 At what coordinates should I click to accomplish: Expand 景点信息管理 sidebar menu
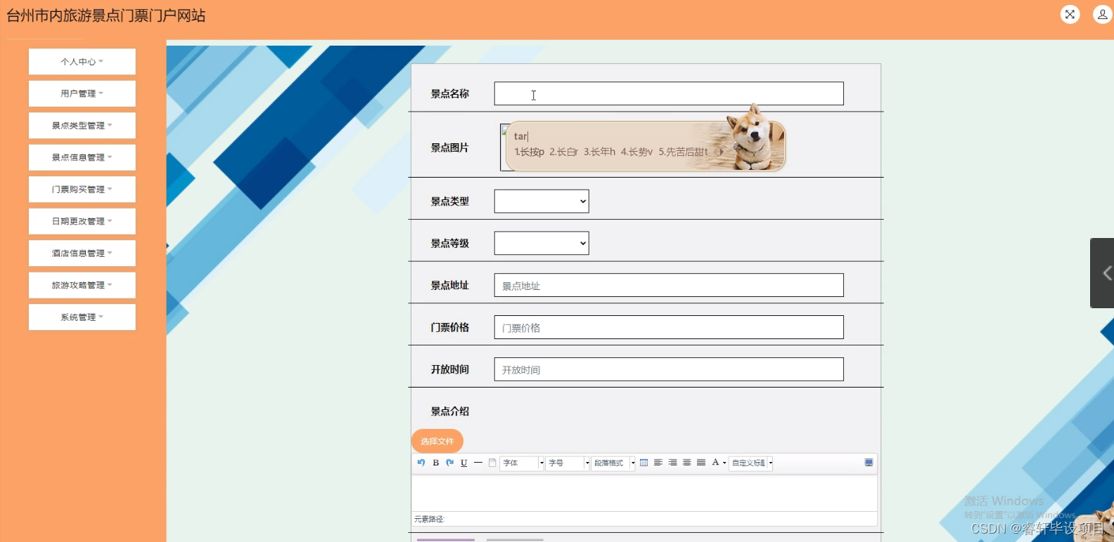coord(82,157)
